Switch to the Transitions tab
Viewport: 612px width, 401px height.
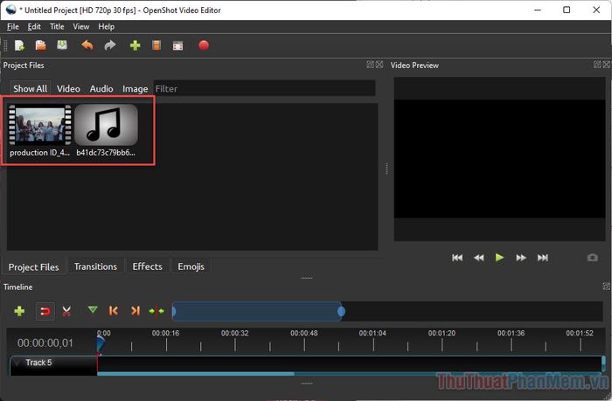click(x=95, y=266)
